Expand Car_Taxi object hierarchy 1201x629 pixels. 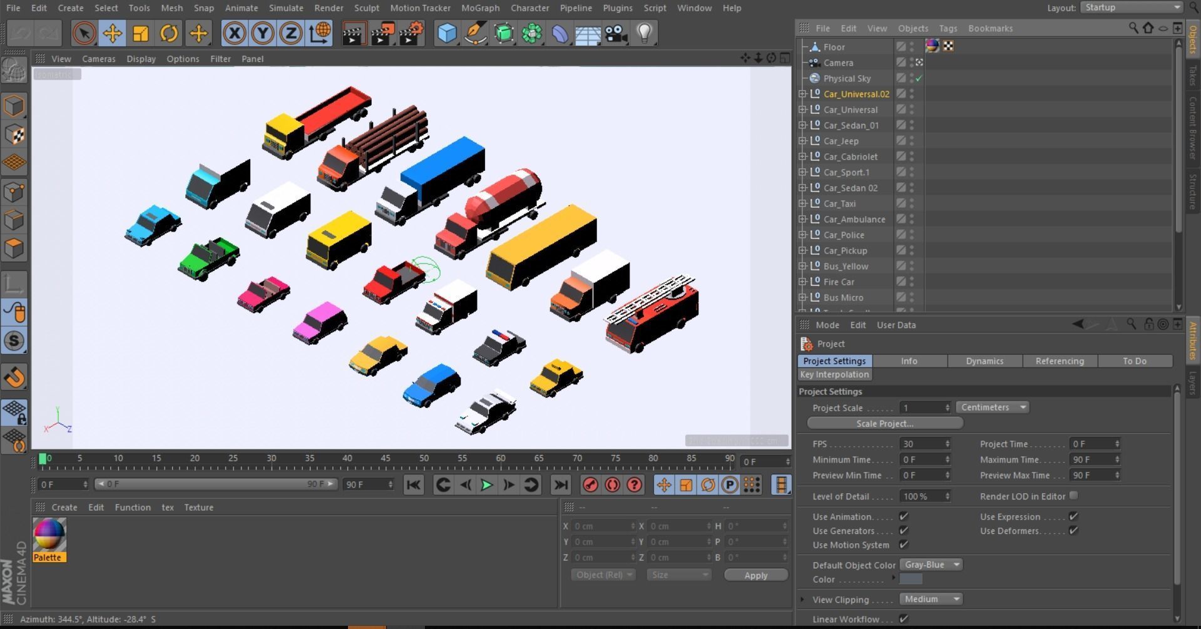[802, 203]
